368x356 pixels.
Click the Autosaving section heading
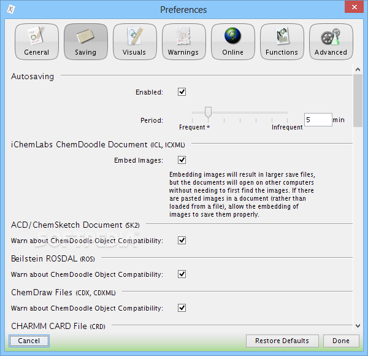(x=33, y=77)
